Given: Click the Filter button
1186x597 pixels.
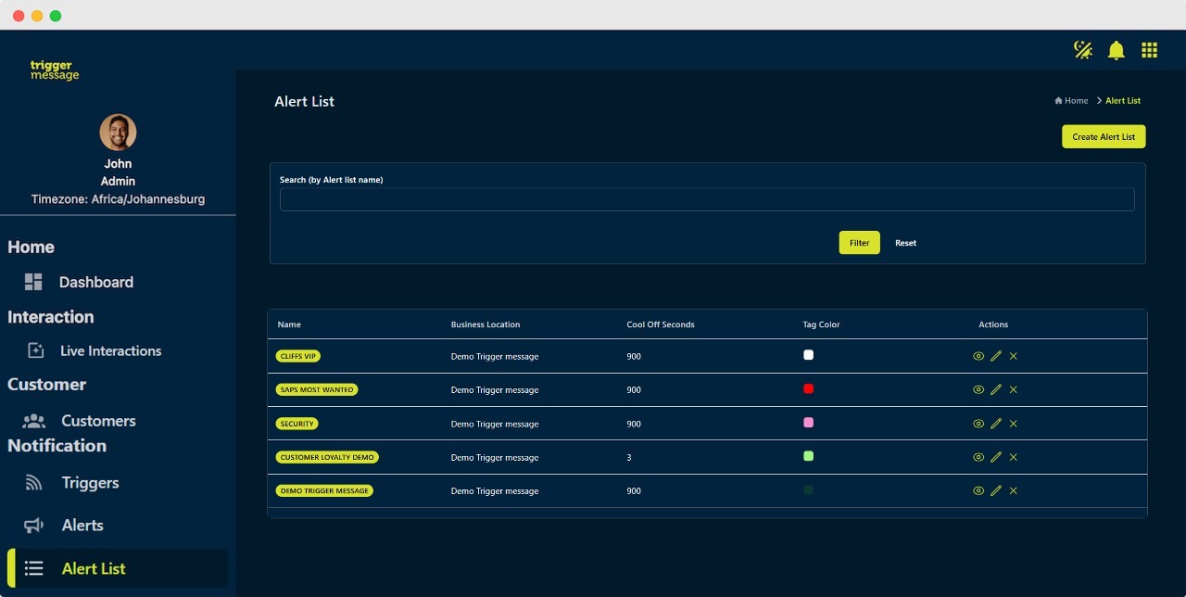Looking at the screenshot, I should click(x=859, y=243).
